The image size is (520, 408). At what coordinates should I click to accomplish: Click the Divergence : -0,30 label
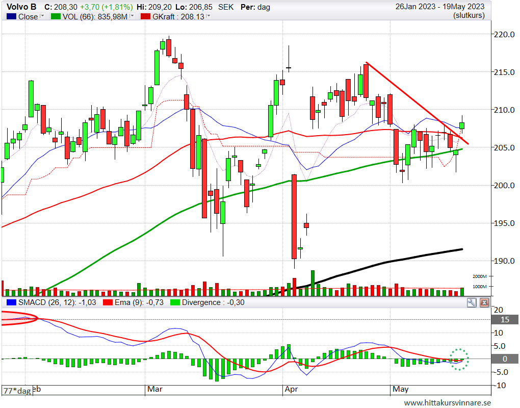[x=213, y=302]
